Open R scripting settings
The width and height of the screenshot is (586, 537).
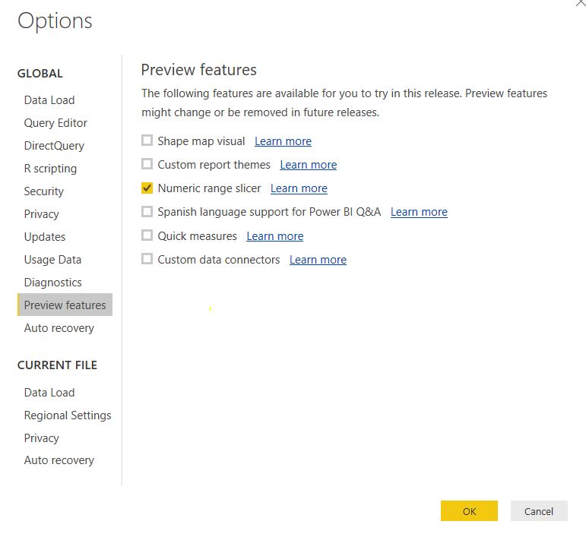[50, 169]
